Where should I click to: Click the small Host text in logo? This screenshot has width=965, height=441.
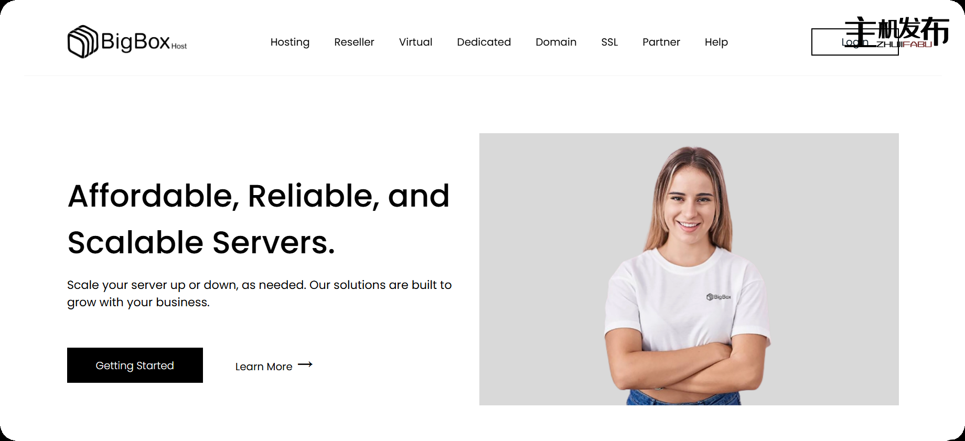click(179, 46)
